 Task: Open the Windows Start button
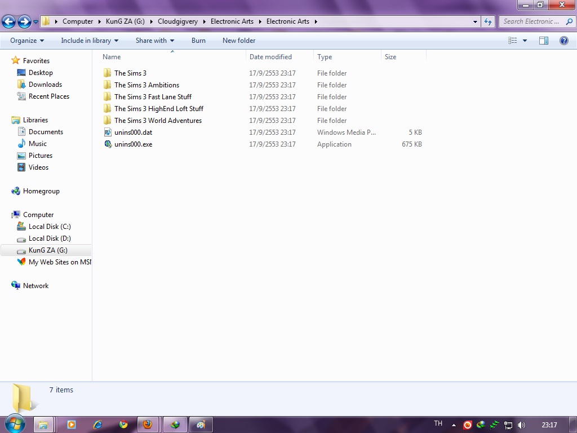click(15, 424)
